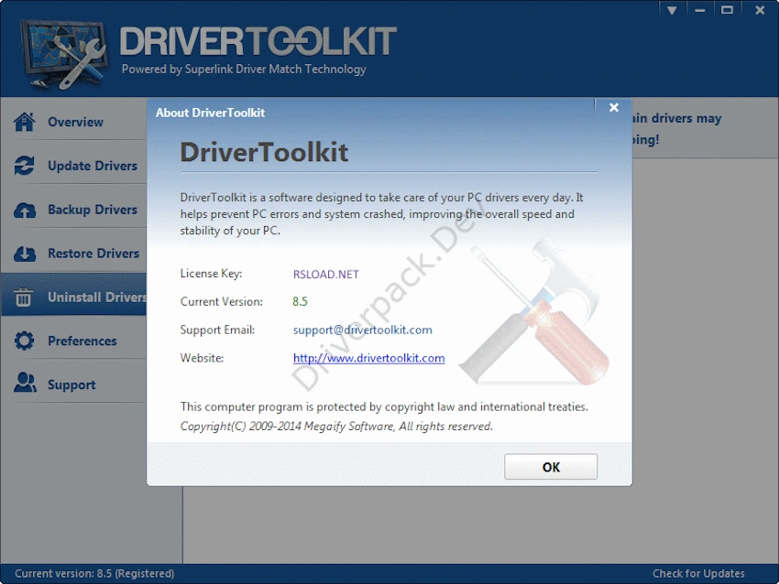Maximize the DriverToolkit main window

coord(727,10)
